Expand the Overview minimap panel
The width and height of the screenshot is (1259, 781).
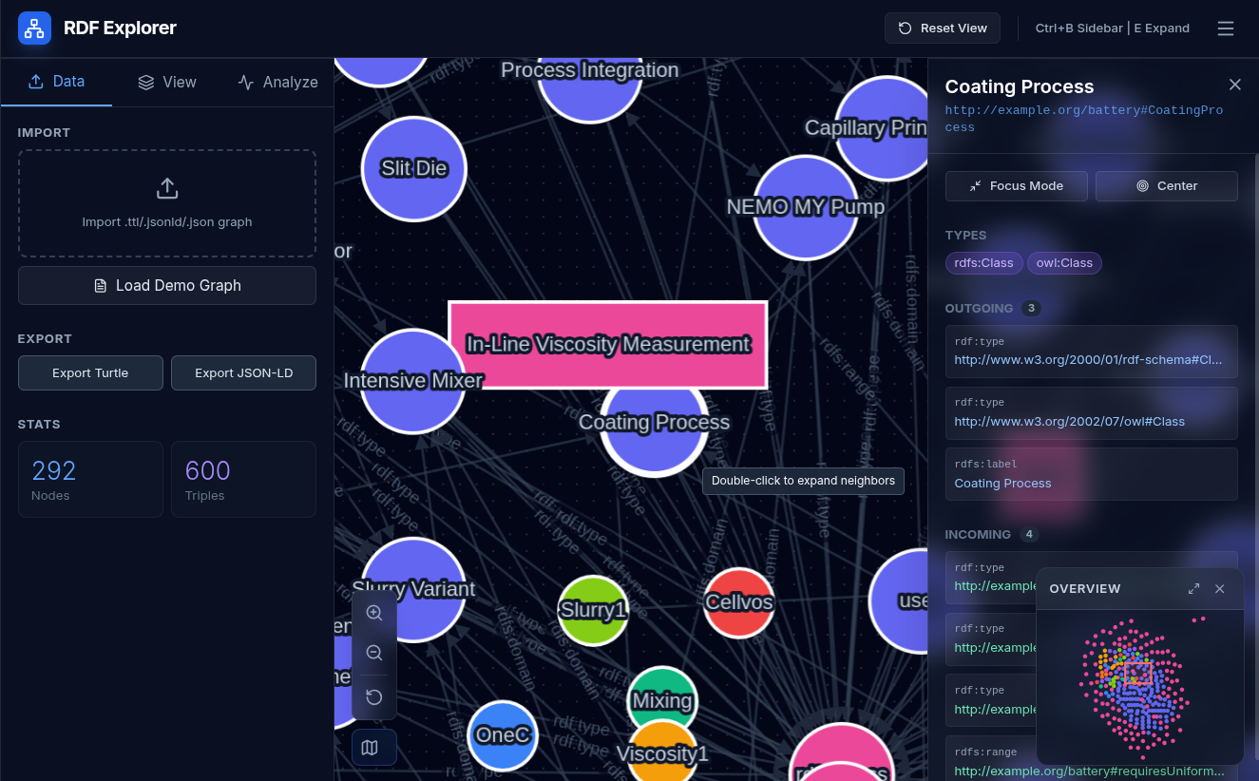coord(1193,589)
